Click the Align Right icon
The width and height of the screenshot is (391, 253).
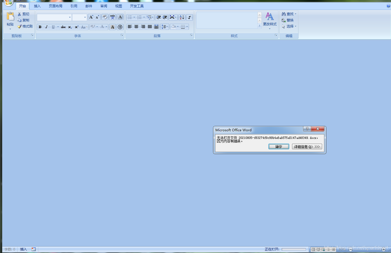coord(143,27)
